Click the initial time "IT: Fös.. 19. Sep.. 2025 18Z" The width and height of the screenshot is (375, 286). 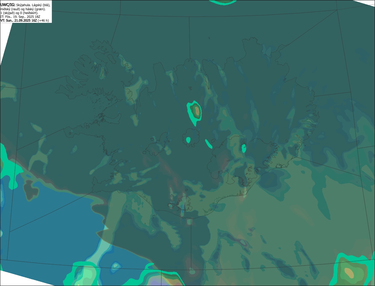pyautogui.click(x=20, y=17)
